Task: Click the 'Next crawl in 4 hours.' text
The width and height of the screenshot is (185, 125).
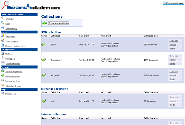Action: coord(110,100)
